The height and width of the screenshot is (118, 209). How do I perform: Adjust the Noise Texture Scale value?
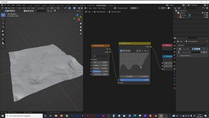pyautogui.click(x=101, y=66)
